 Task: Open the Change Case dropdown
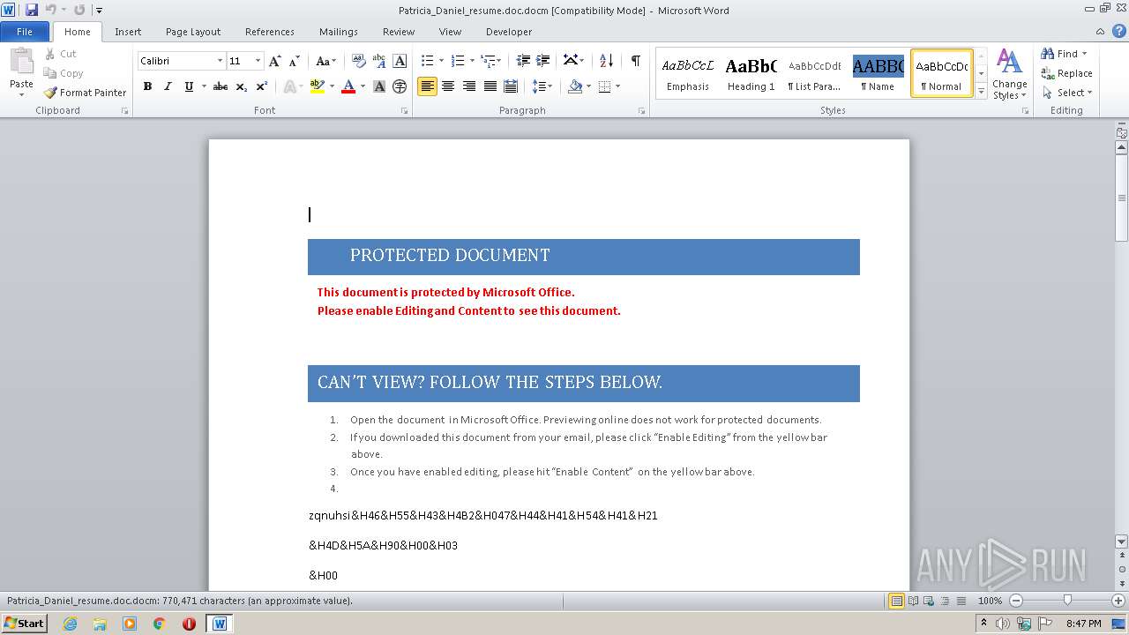(x=325, y=61)
